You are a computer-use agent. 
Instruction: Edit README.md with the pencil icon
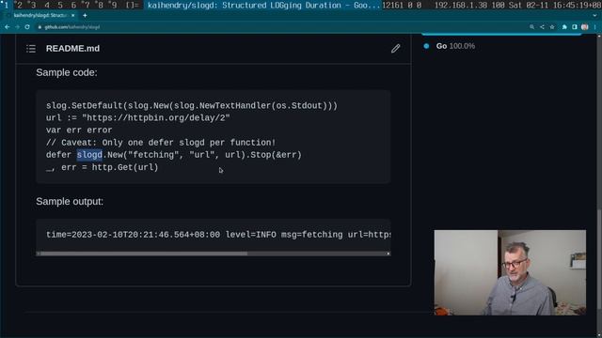click(395, 49)
